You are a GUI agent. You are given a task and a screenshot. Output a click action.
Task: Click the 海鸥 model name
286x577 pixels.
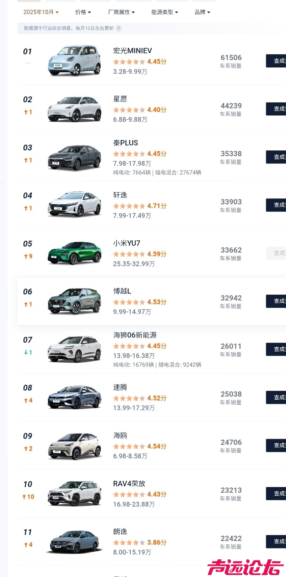[x=120, y=435]
